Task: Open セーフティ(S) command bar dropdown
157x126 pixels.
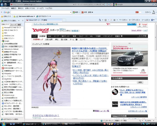Action: (x=134, y=20)
